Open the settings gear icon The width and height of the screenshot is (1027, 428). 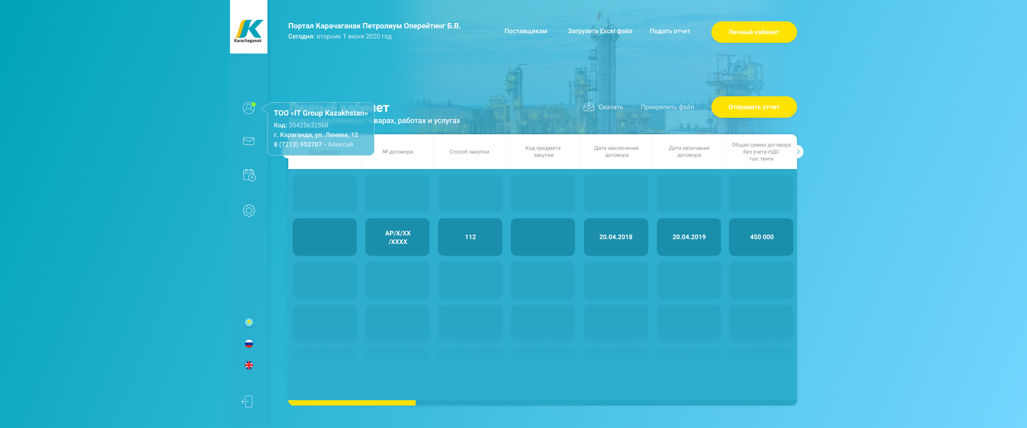249,211
